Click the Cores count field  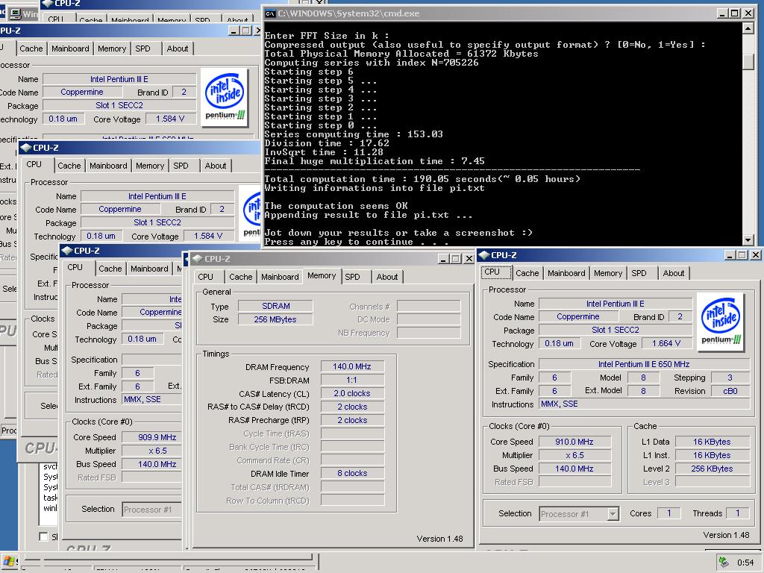(x=669, y=513)
